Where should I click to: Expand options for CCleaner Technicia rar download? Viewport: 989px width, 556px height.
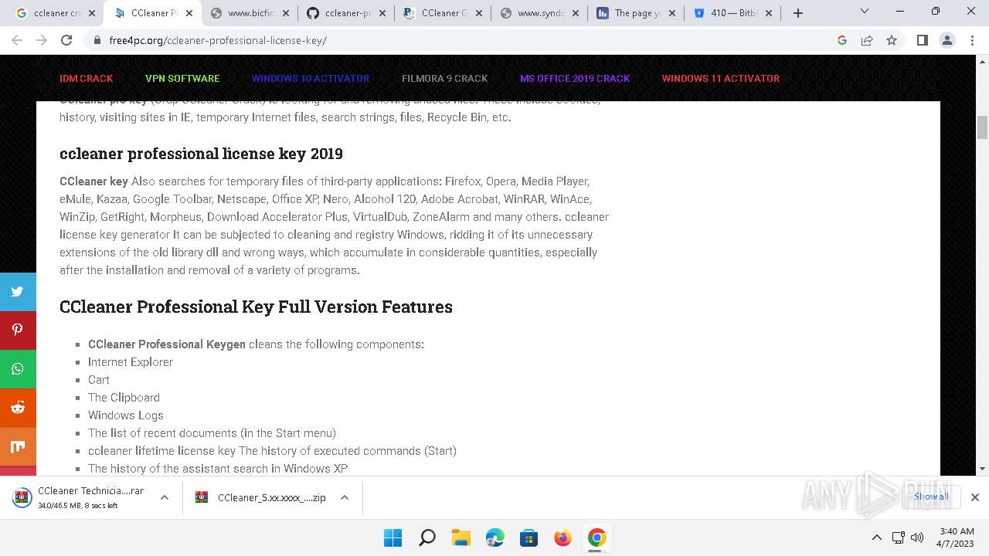pos(165,497)
